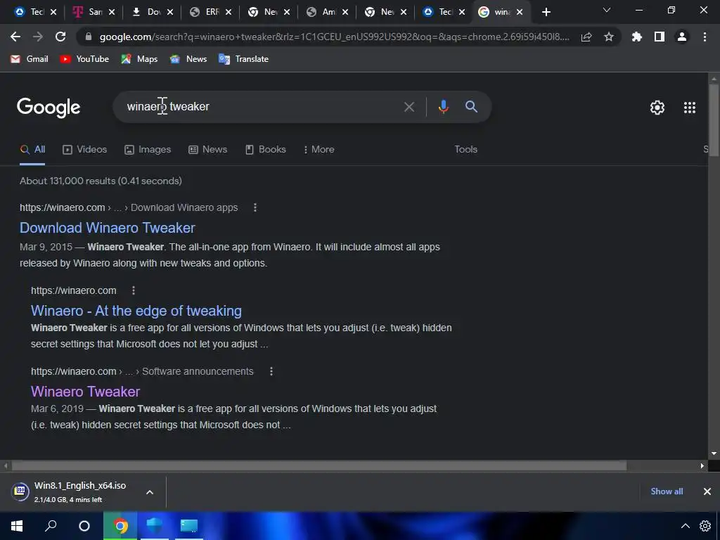
Task: Open Gmail bookmark
Action: click(30, 59)
